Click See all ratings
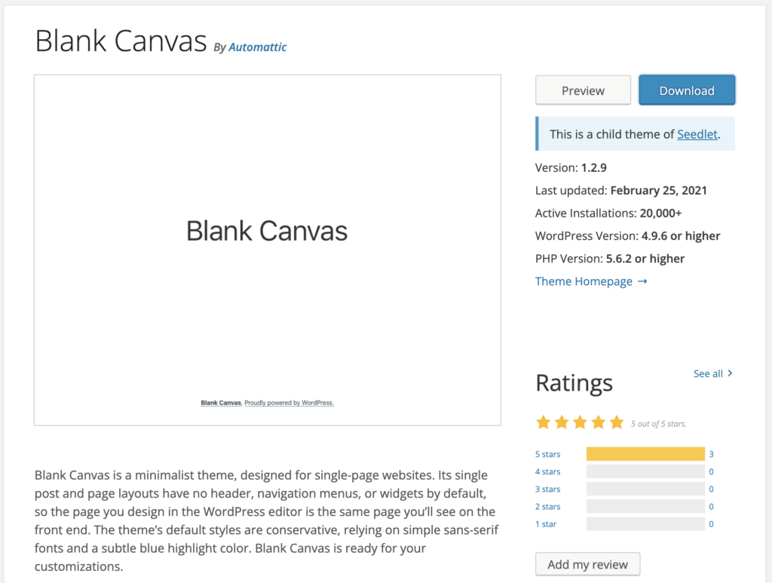The height and width of the screenshot is (583, 772). click(708, 374)
